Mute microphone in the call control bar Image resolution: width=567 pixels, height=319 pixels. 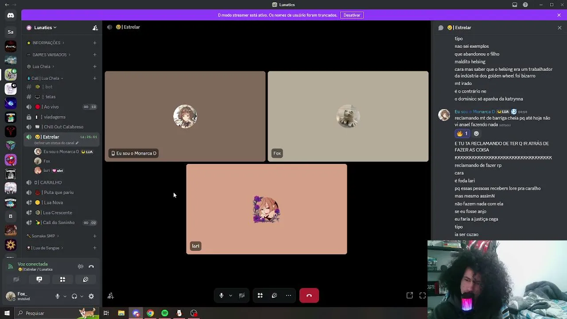coord(221,296)
